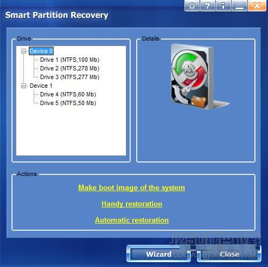Select Drive 1 (NTFS,100 Mb)
Screen dimensions: 268x267
[x=69, y=60]
